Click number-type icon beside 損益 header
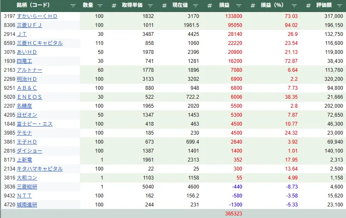346x218 pixels. (210, 6)
